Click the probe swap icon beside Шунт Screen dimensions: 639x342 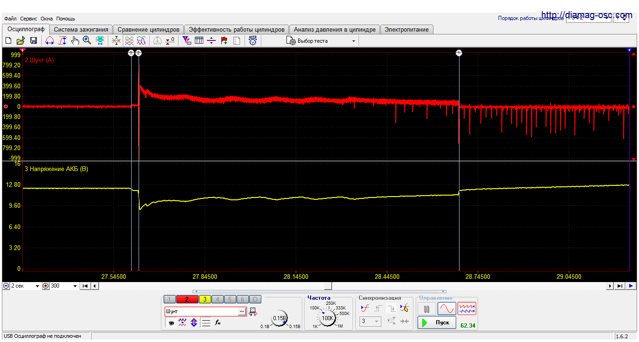coord(253,312)
